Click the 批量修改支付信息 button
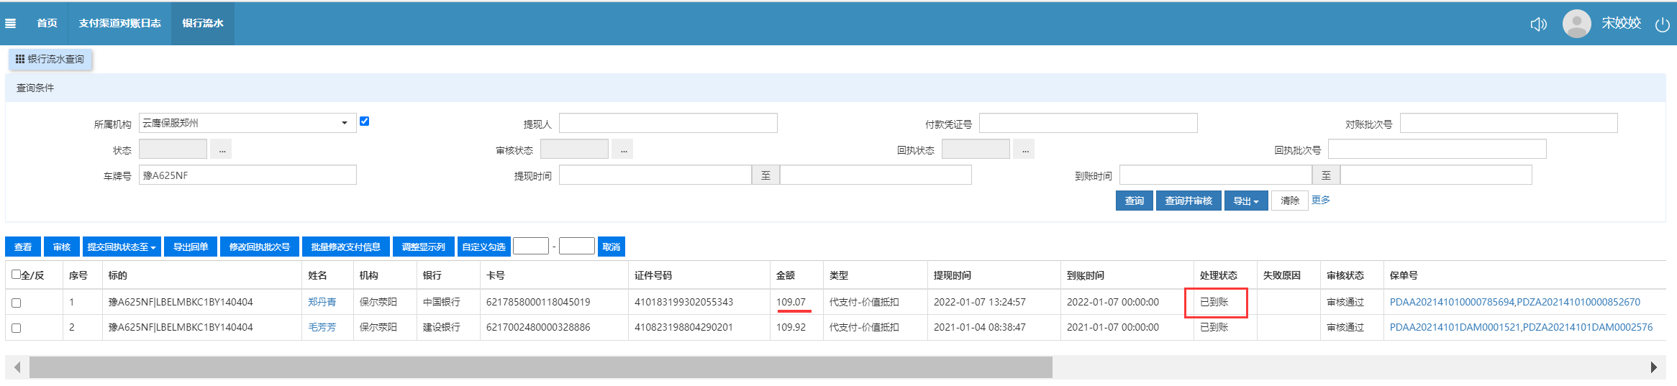The height and width of the screenshot is (386, 1677). click(x=346, y=247)
